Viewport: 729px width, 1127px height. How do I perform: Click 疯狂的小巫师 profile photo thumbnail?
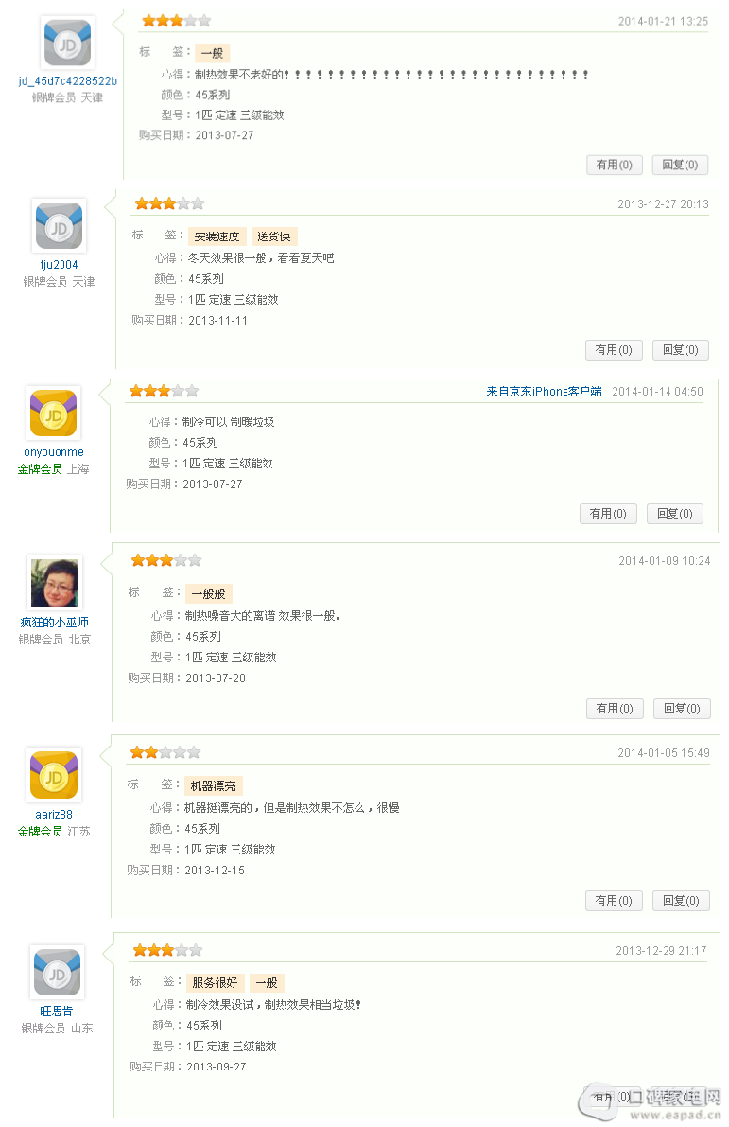(55, 583)
